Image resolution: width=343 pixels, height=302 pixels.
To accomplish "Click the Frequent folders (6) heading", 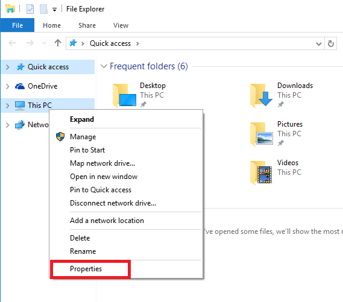I will pos(149,66).
